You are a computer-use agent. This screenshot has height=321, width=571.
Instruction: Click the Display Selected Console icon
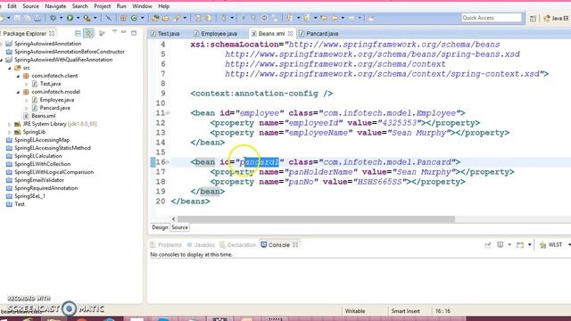(x=501, y=245)
